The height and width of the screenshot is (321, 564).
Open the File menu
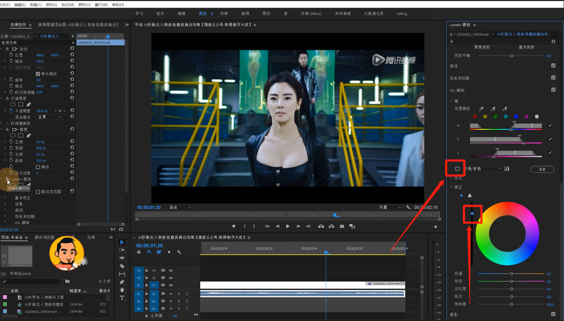coord(5,5)
